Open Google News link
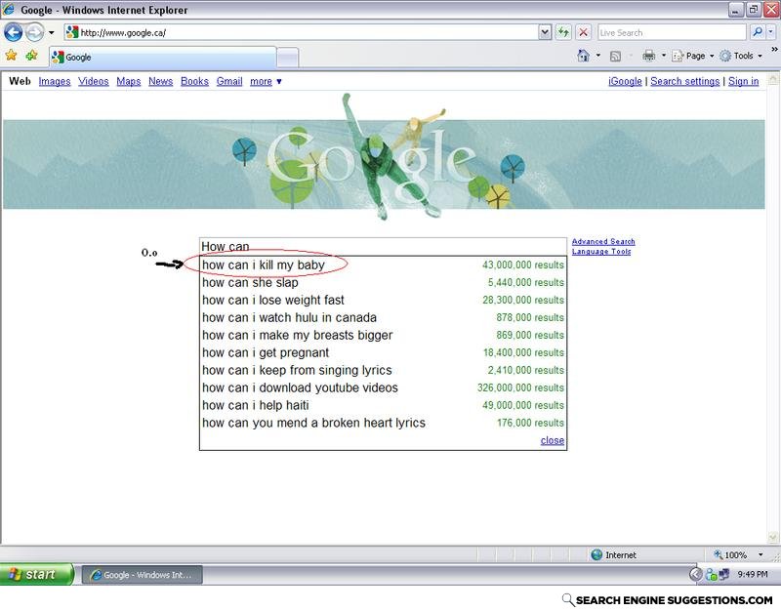Screen dimensions: 781x611 (x=160, y=81)
